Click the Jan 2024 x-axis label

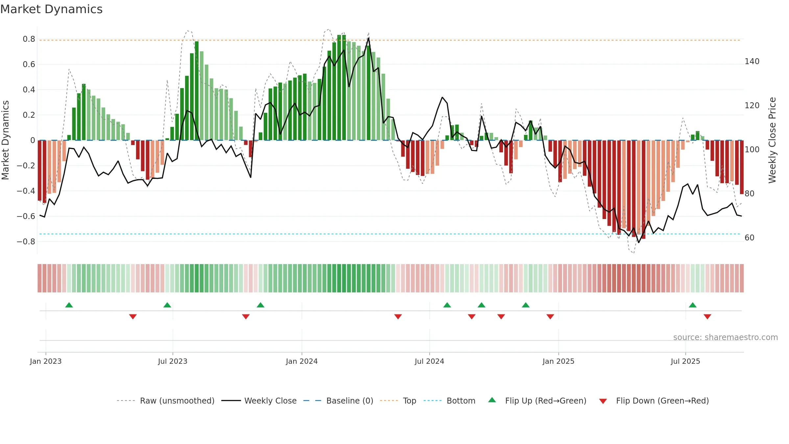tap(302, 361)
